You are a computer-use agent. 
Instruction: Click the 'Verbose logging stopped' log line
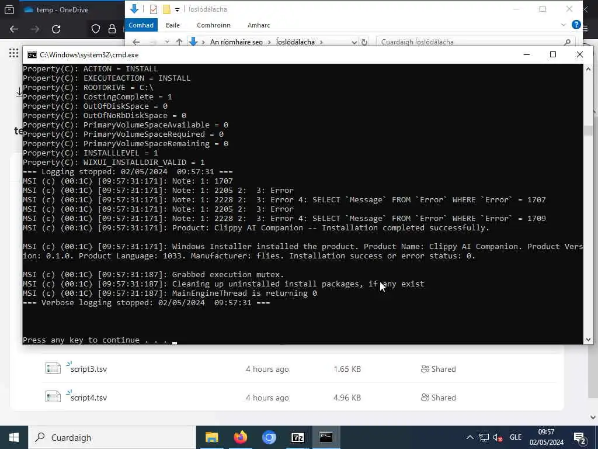coord(147,303)
